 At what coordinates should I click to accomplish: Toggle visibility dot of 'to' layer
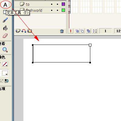(52, 4)
